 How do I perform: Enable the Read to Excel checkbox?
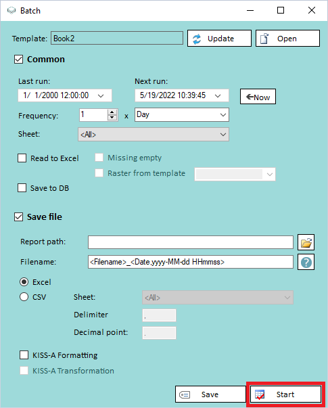click(x=22, y=158)
